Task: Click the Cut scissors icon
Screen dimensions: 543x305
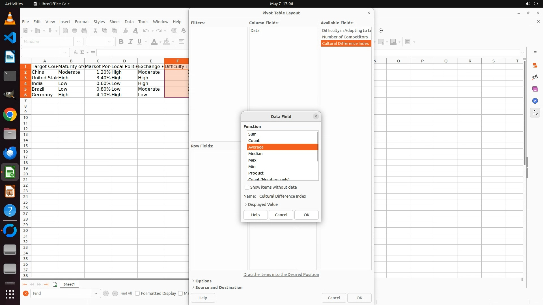Action: click(95, 31)
